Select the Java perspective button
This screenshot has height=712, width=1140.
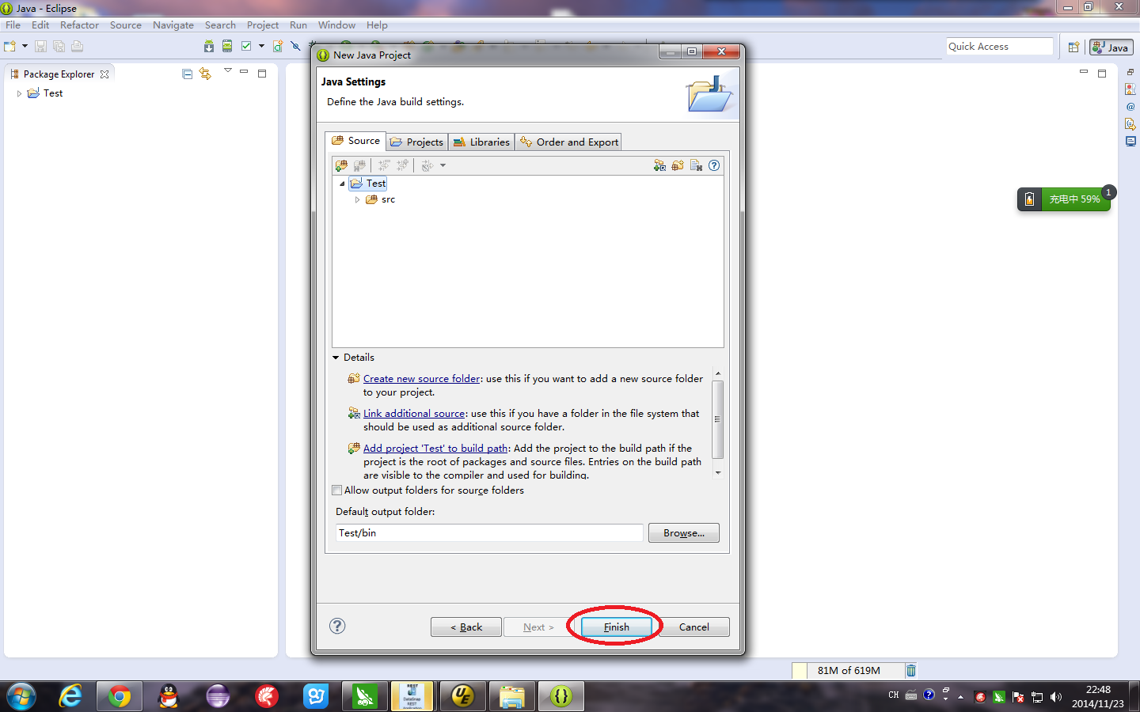(x=1111, y=47)
